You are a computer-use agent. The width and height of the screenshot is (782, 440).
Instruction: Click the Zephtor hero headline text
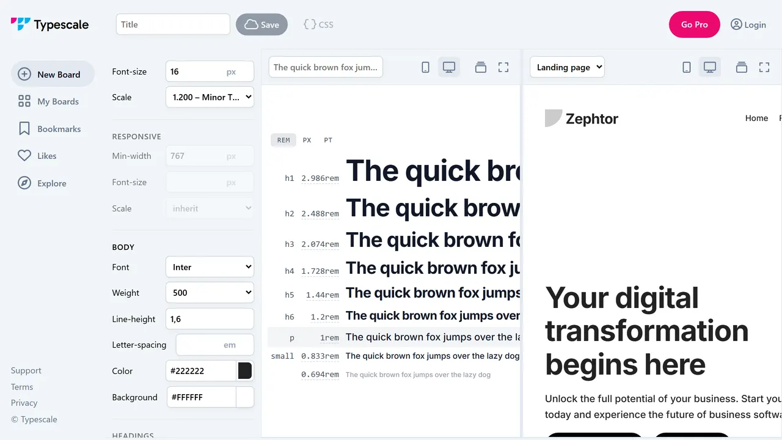click(646, 331)
